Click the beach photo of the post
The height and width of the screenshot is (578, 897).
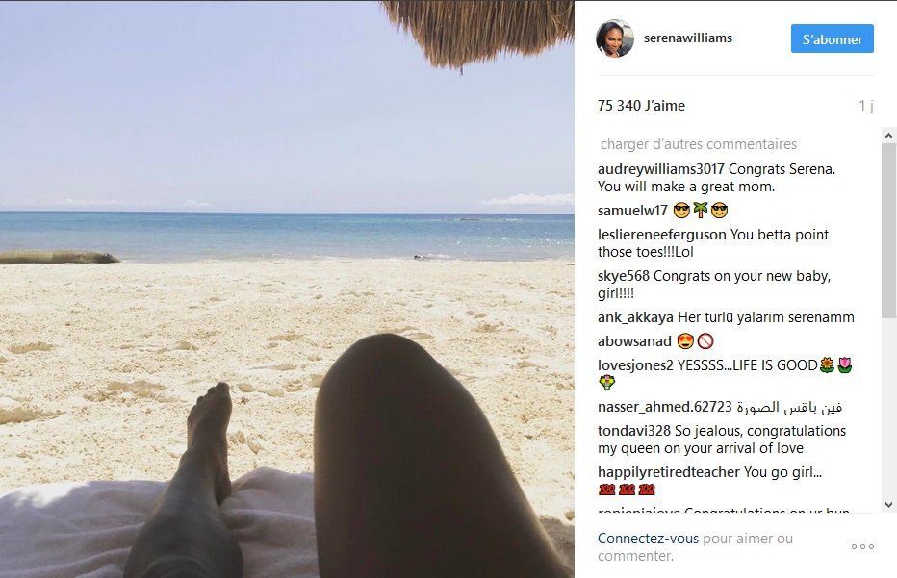[x=287, y=289]
